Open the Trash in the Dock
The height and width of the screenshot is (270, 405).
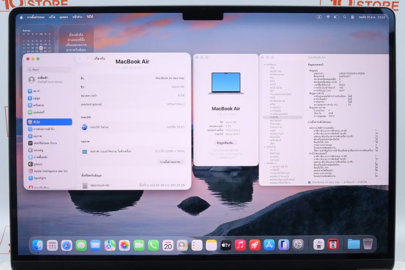[x=368, y=244]
